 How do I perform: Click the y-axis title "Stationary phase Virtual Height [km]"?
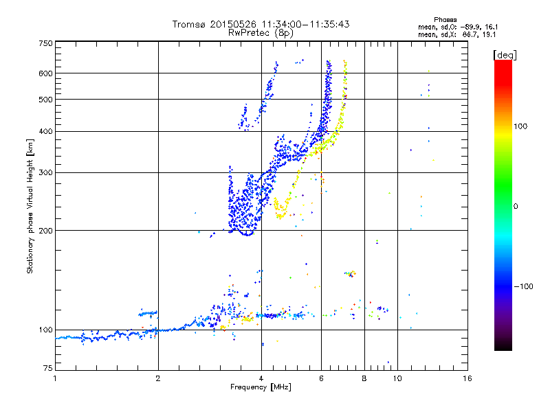click(x=30, y=207)
